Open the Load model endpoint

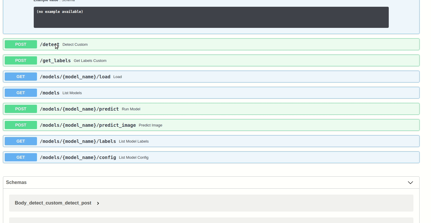[176, 77]
